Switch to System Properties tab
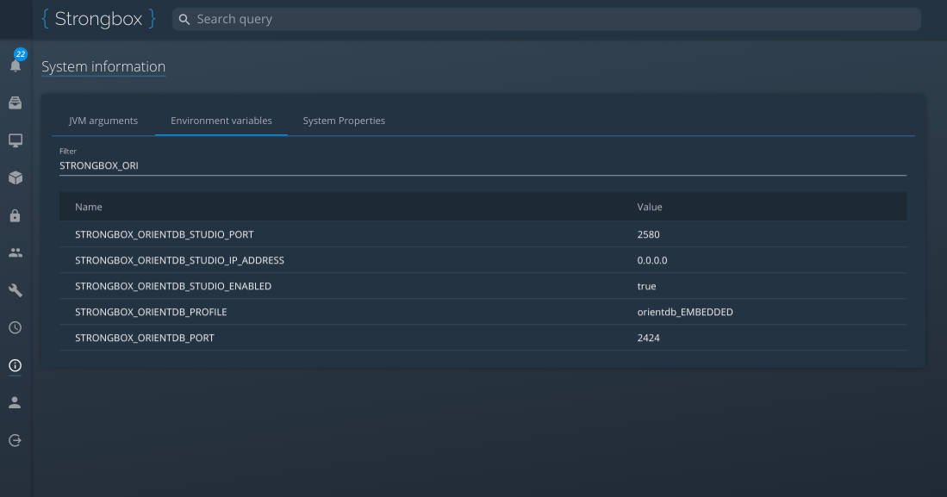This screenshot has height=497, width=947. point(344,121)
